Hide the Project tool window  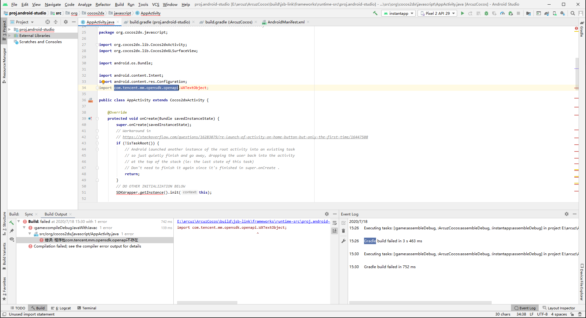coord(74,22)
